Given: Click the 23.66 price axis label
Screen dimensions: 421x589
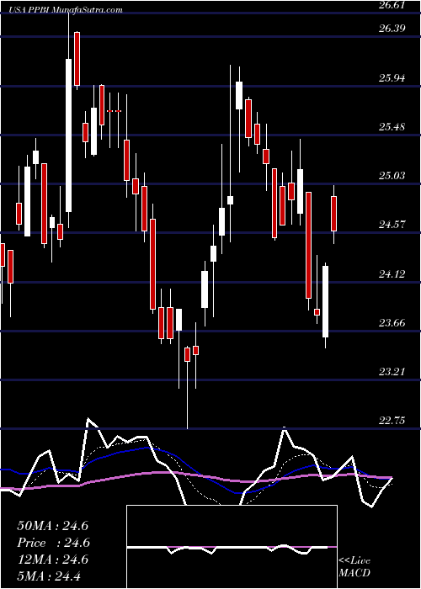Looking at the screenshot, I should [x=392, y=323].
